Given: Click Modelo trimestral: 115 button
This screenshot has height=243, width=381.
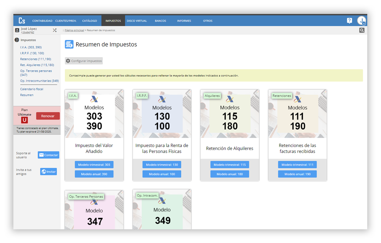Looking at the screenshot, I should pyautogui.click(x=230, y=165).
